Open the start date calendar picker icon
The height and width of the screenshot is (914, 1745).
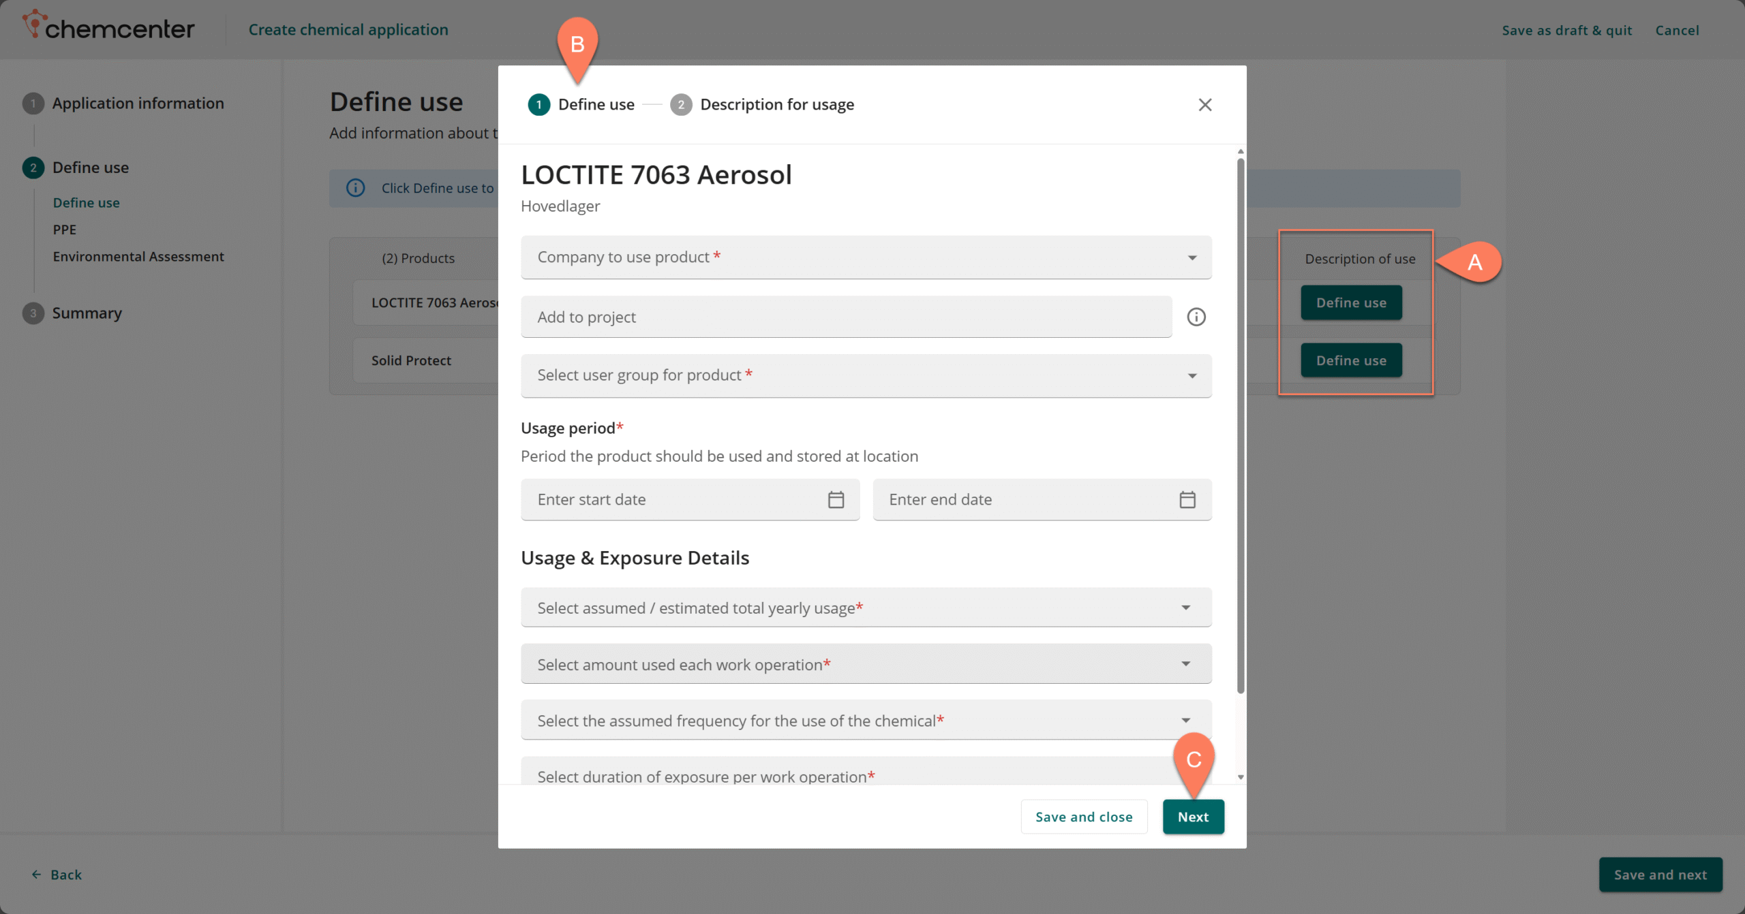(x=836, y=499)
